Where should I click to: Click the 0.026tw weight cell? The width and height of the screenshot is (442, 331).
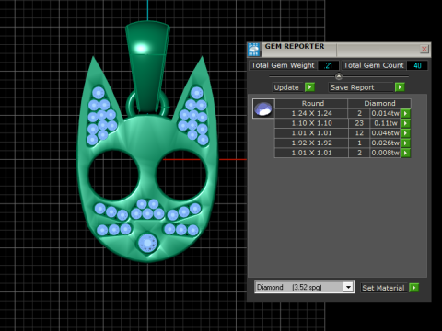coord(385,143)
